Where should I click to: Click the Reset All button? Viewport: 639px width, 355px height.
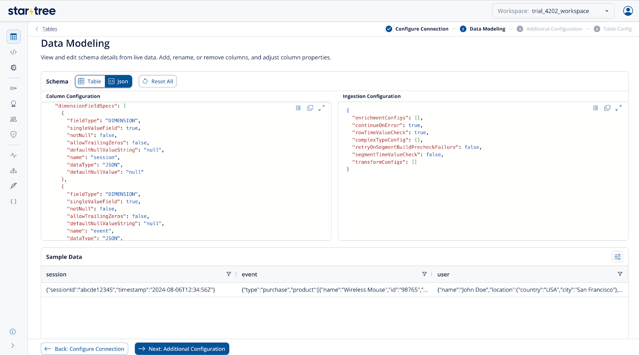(158, 81)
